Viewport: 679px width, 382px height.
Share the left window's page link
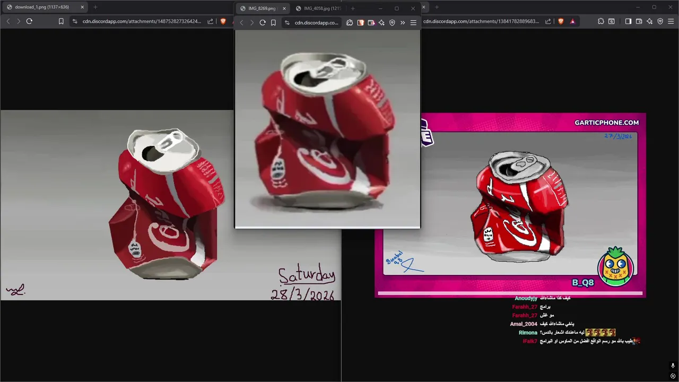click(210, 21)
